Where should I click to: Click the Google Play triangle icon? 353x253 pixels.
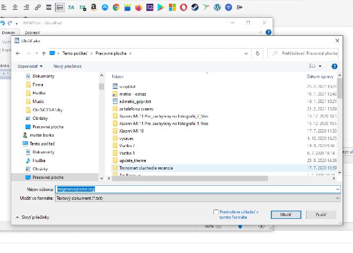161,8
